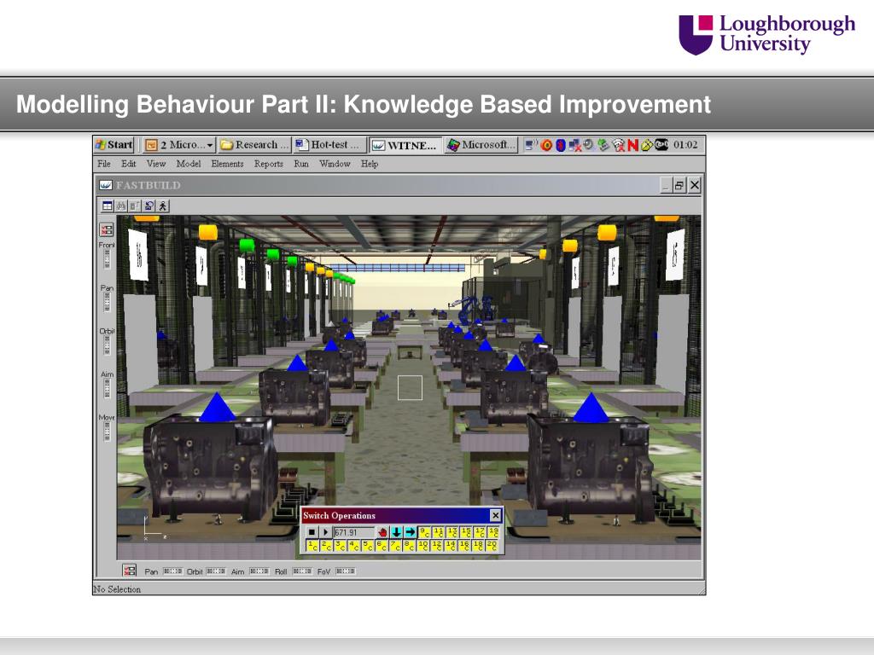
Task: Click yellow switch button 20C
Action: [492, 546]
